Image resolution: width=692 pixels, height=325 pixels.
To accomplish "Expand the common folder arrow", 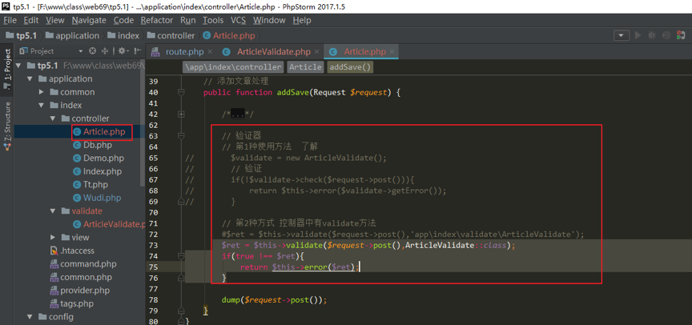I will 41,92.
